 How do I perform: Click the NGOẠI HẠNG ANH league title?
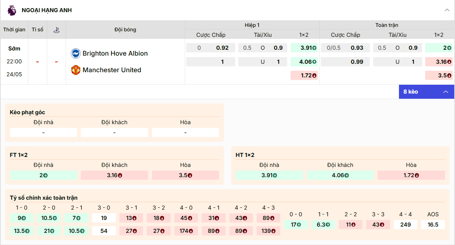click(47, 10)
